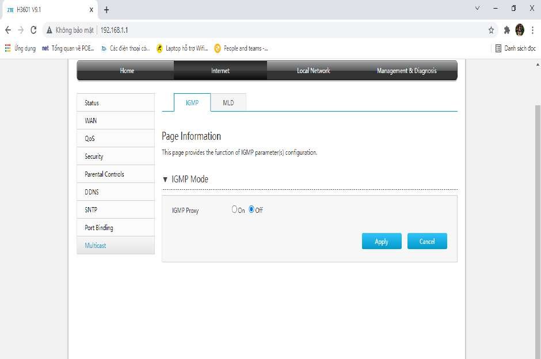The image size is (541, 359).
Task: Open the Local Network menu
Action: coord(313,70)
